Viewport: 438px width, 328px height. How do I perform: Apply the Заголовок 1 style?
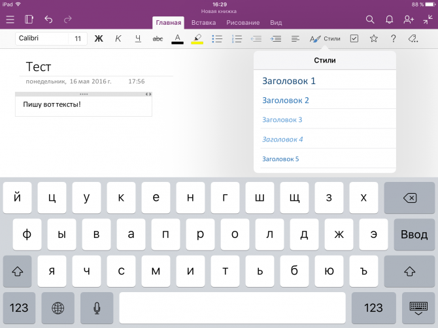(325, 81)
